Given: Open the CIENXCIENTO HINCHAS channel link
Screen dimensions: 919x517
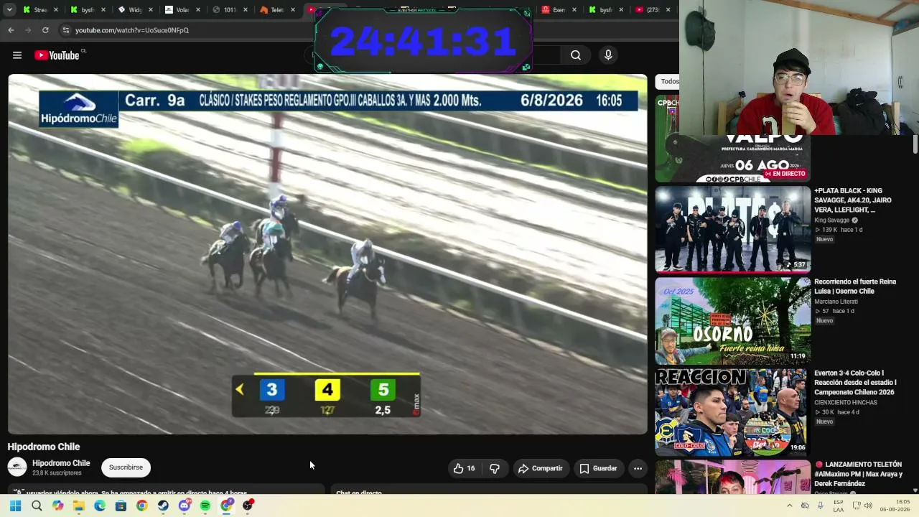Looking at the screenshot, I should 846,403.
